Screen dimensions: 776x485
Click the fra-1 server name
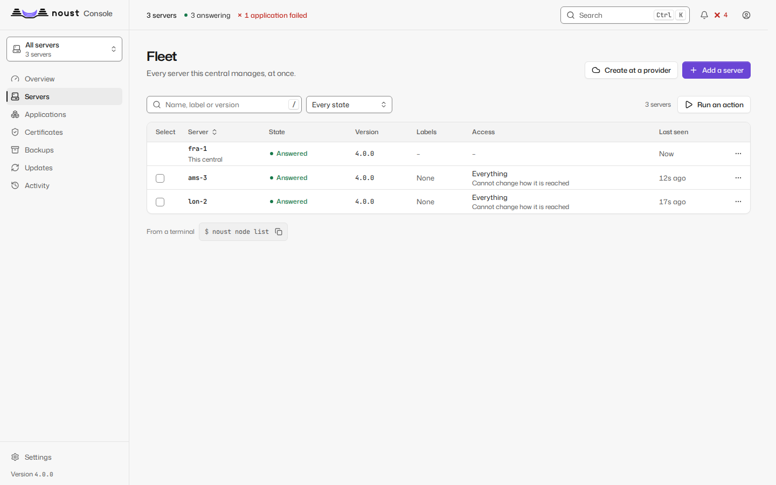(197, 149)
